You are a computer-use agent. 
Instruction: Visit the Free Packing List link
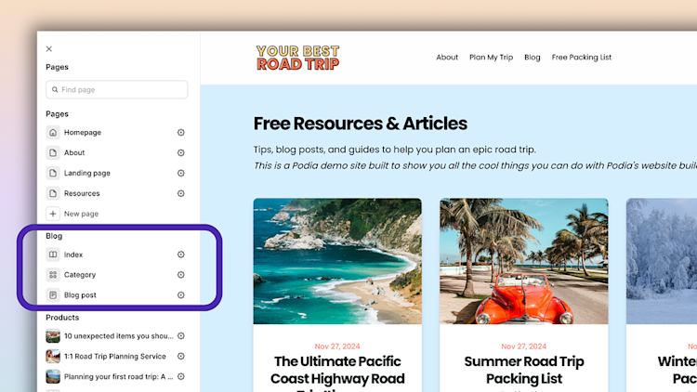point(582,58)
